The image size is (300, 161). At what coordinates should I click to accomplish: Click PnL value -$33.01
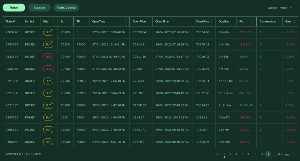click(244, 130)
